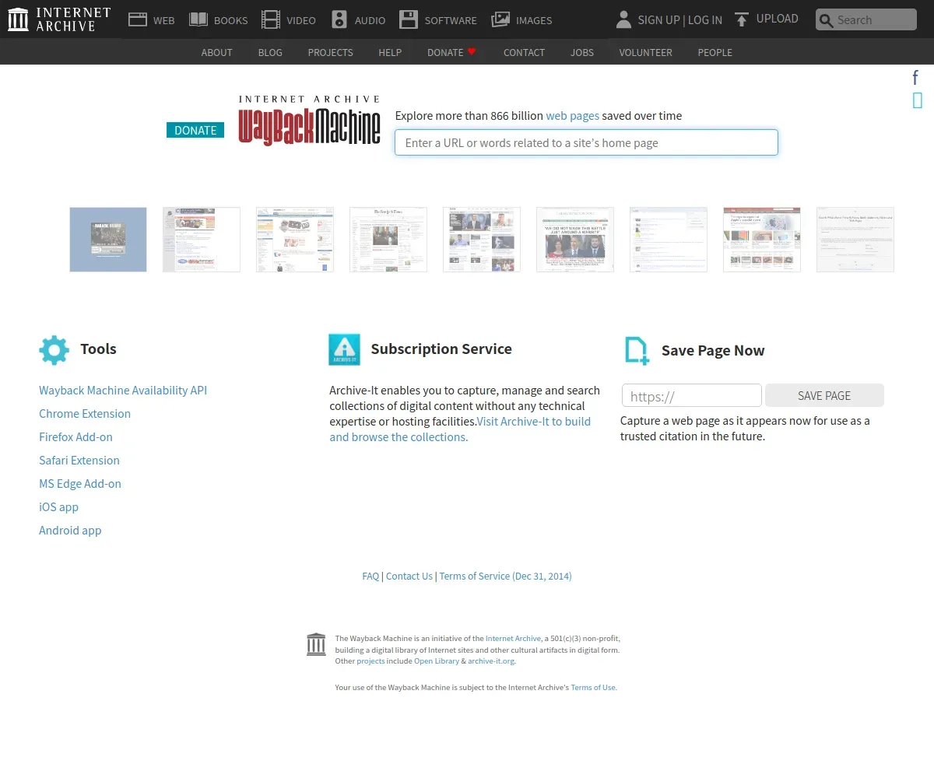934x778 pixels.
Task: Open the MS Edge Add-on link
Action: (x=80, y=484)
